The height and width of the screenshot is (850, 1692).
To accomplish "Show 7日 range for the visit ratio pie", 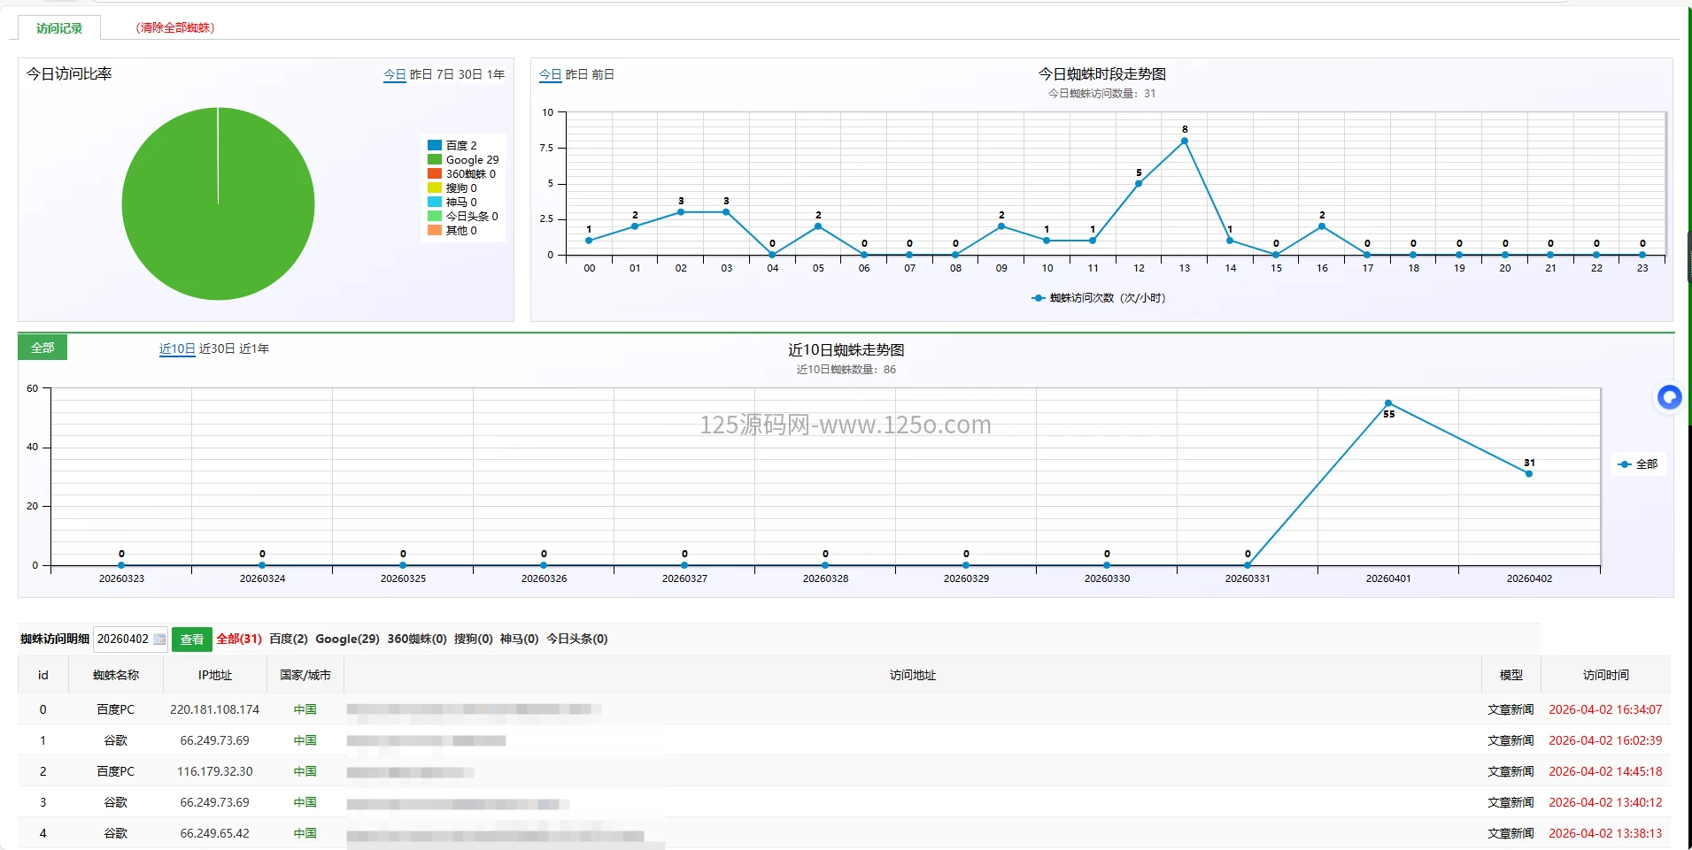I will 444,75.
